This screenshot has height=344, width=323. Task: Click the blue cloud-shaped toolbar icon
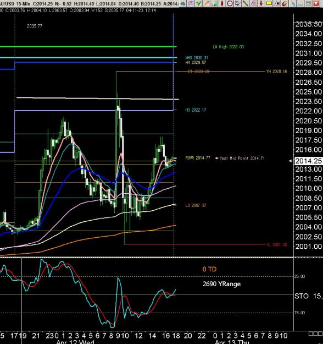click(183, 3)
